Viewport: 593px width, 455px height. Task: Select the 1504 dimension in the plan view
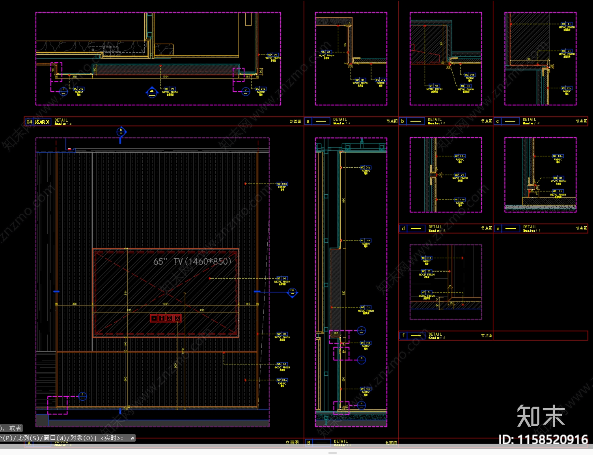pos(166,76)
